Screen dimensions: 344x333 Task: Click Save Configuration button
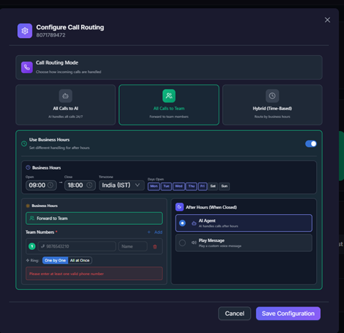pos(288,314)
